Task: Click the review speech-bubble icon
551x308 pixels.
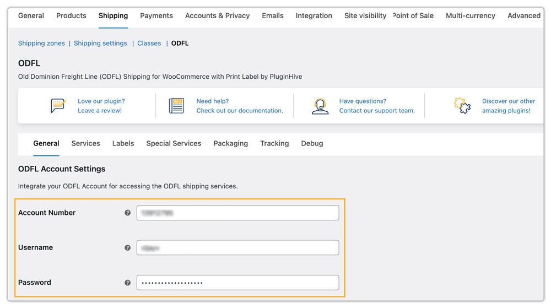Action: [58, 105]
